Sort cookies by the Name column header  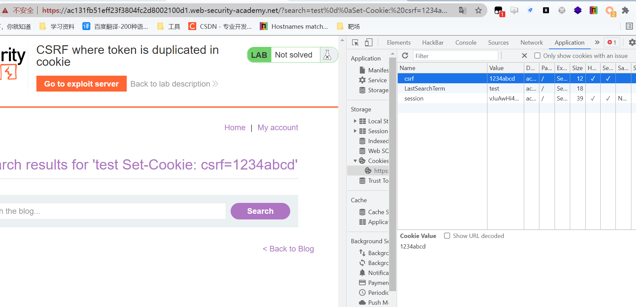(x=442, y=68)
